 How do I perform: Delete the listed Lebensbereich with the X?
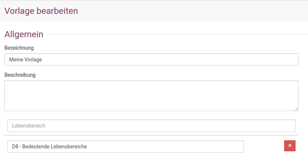coord(290,146)
